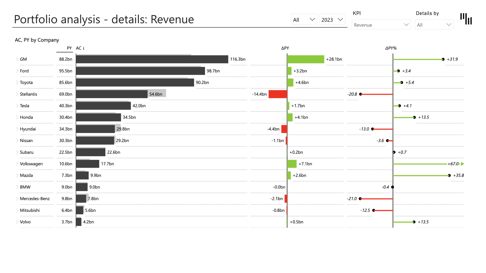486x273 pixels.
Task: Click the pin marker on Mazda's +35.8 variance
Action: tap(450, 175)
